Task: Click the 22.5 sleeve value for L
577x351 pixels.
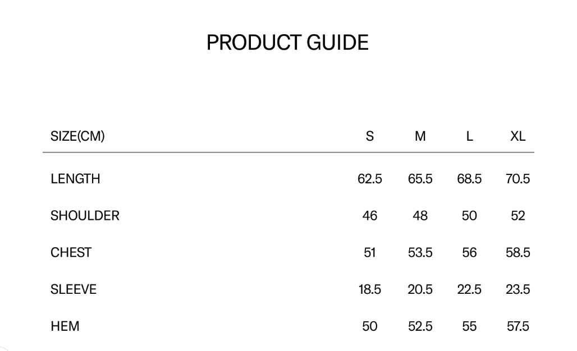Action: click(x=469, y=289)
